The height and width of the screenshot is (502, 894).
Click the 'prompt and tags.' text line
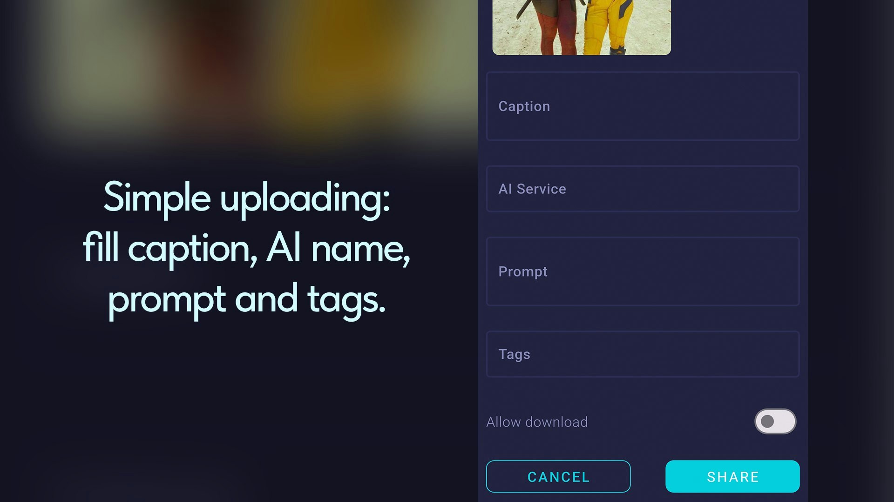[x=247, y=300]
